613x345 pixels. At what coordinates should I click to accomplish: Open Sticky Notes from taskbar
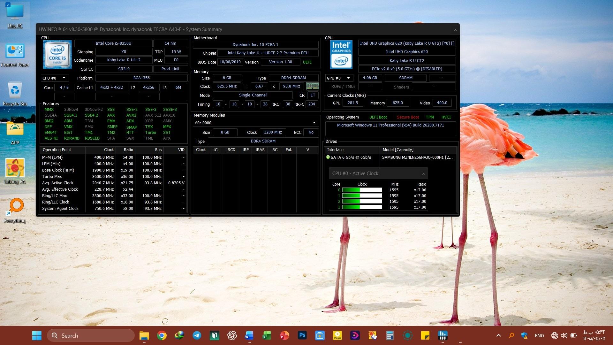425,335
